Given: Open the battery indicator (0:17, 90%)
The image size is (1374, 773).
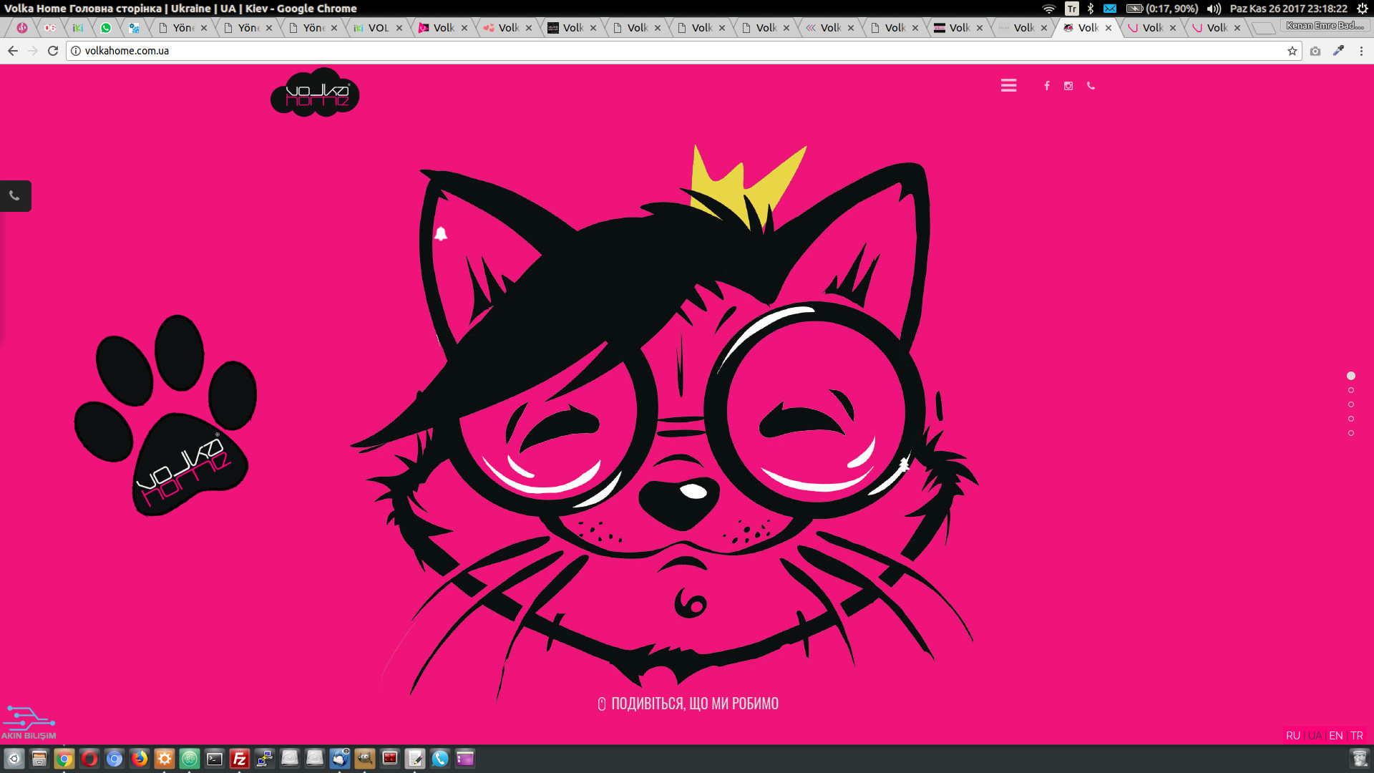Looking at the screenshot, I should pyautogui.click(x=1162, y=9).
